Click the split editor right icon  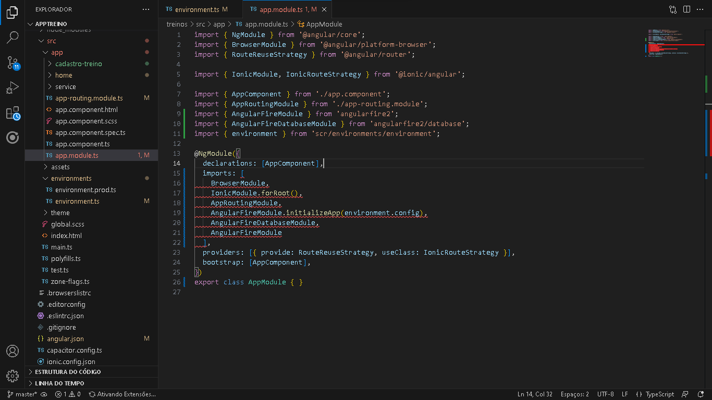click(686, 9)
